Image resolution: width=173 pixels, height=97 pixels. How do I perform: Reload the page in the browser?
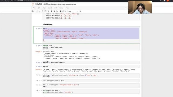tap(8, 1)
